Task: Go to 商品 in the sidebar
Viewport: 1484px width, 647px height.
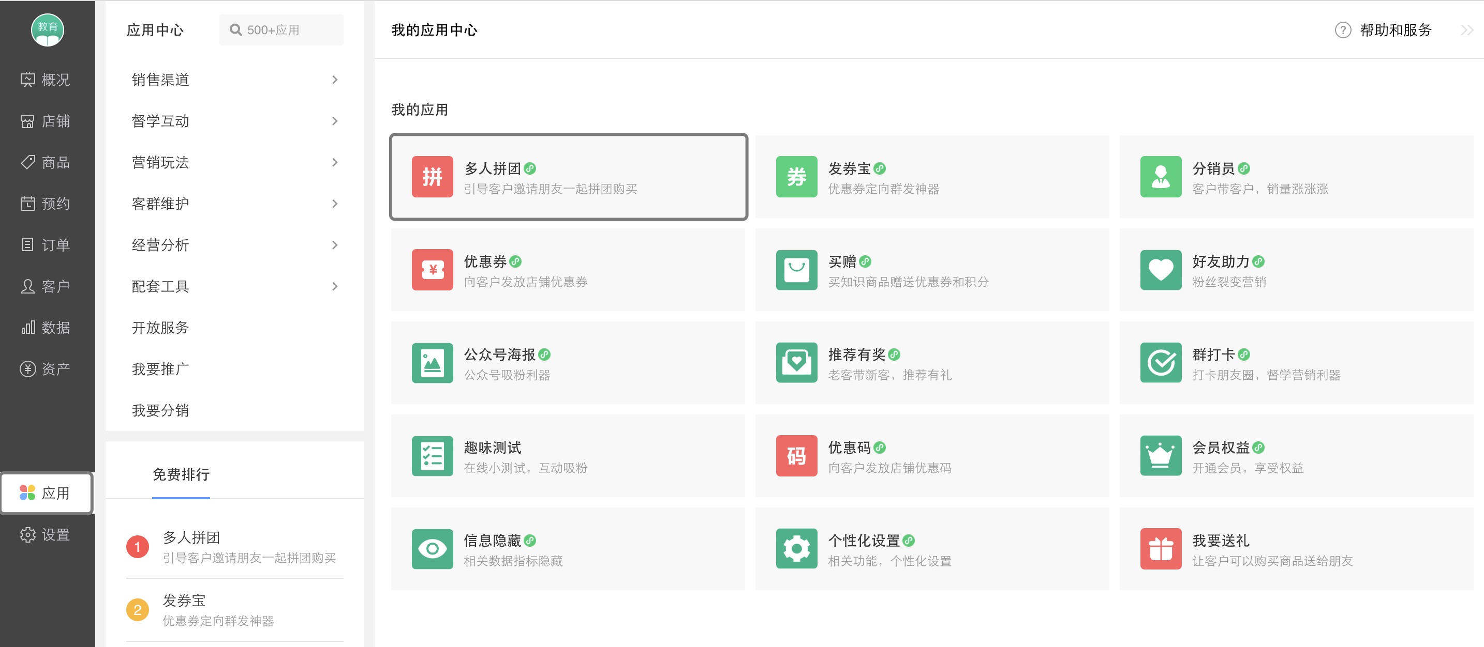Action: pyautogui.click(x=46, y=163)
